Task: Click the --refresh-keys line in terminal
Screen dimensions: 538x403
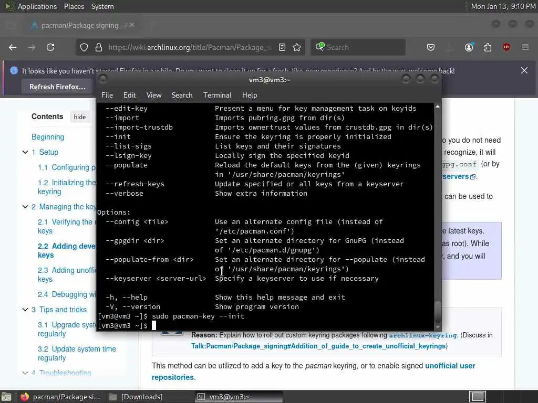Action: click(254, 184)
